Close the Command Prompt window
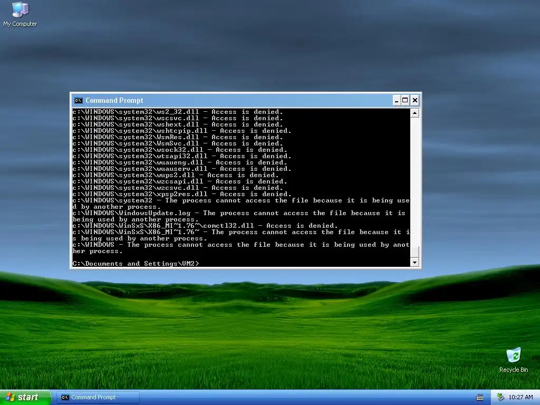Image resolution: width=540 pixels, height=405 pixels. pyautogui.click(x=415, y=100)
